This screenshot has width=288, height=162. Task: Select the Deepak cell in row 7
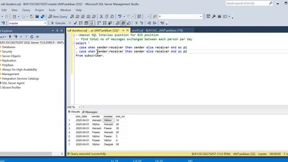(108, 144)
